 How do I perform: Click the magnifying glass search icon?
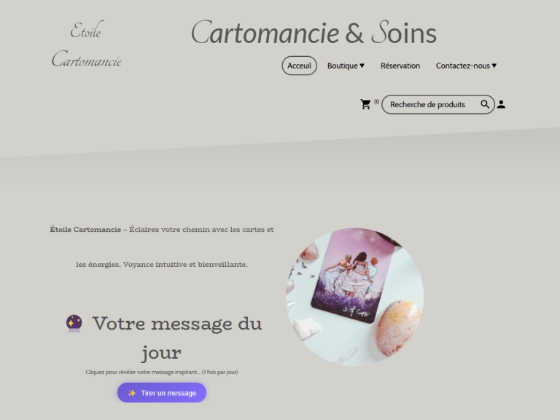[x=485, y=104]
